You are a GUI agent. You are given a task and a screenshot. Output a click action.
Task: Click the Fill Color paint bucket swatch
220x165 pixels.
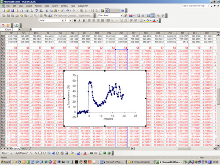coord(72,153)
